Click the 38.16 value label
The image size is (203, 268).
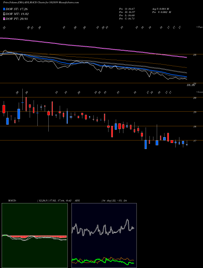[191, 85]
